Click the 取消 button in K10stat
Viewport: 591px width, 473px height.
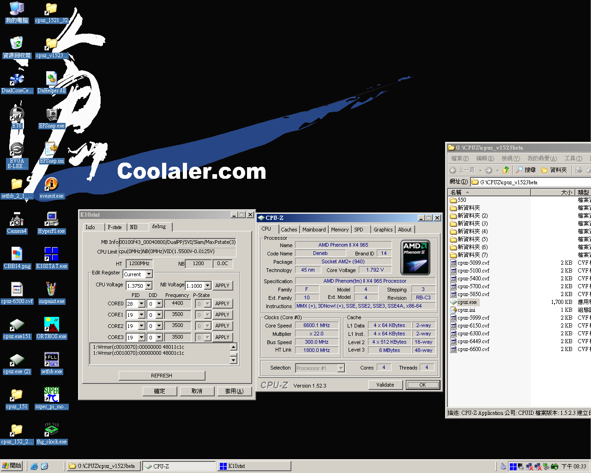click(x=197, y=391)
